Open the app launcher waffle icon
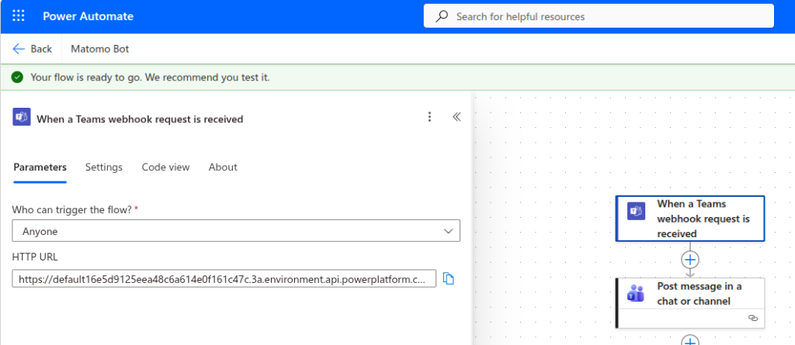The image size is (795, 345). pyautogui.click(x=19, y=16)
